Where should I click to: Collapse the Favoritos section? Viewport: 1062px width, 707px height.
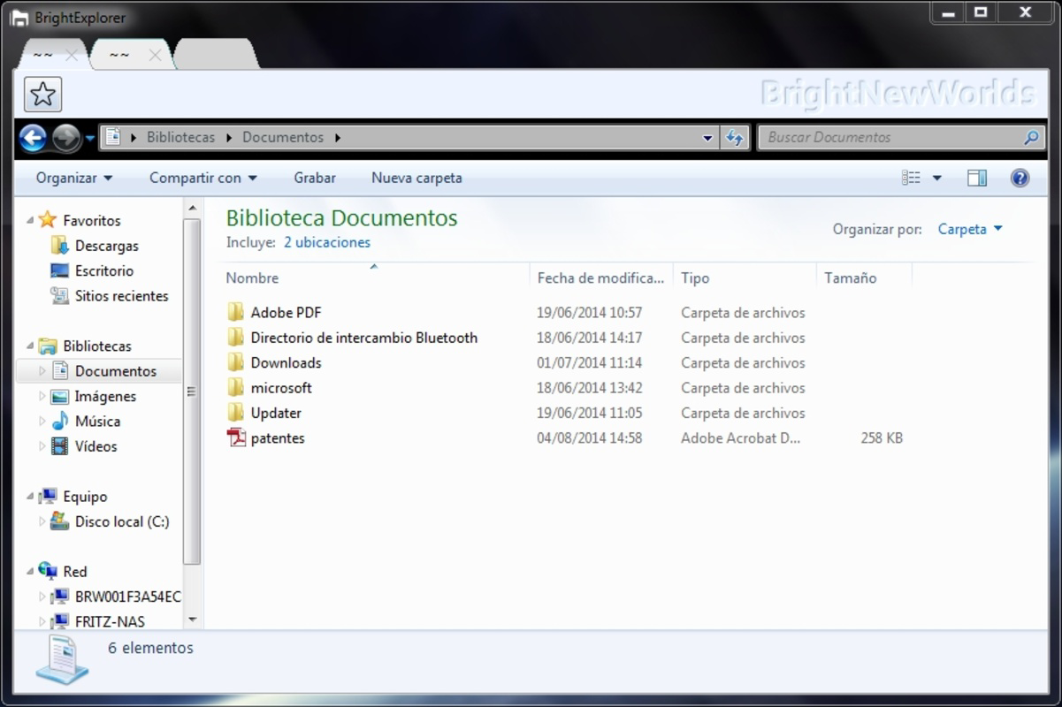point(29,221)
